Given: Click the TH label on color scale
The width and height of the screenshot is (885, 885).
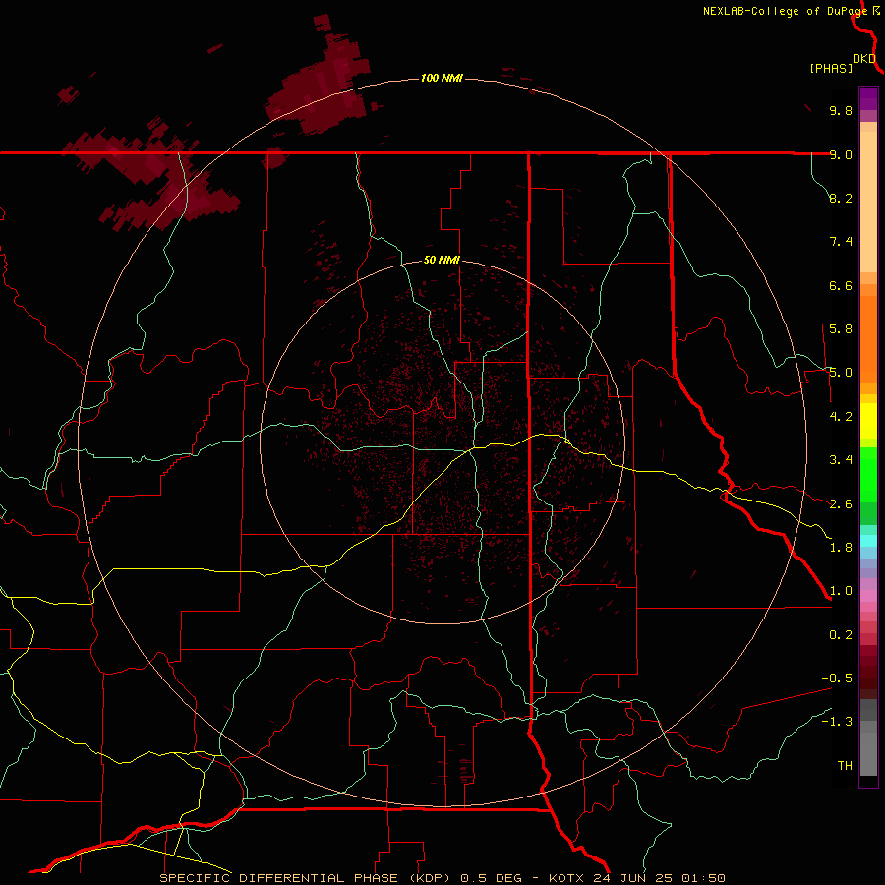Looking at the screenshot, I should point(845,766).
